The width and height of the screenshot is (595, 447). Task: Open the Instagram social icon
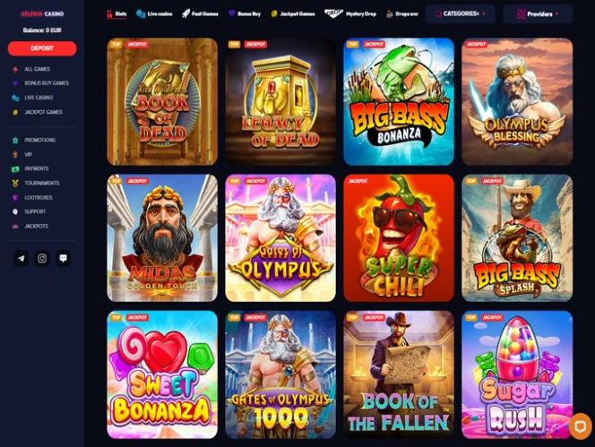point(42,258)
